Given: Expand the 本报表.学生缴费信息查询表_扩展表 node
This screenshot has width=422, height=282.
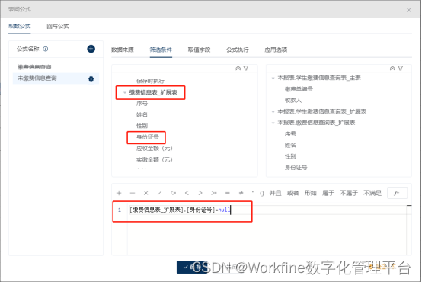Looking at the screenshot, I should click(x=273, y=111).
